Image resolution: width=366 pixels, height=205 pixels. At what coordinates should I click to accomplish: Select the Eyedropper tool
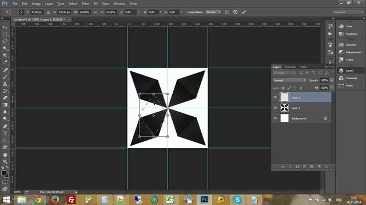point(5,62)
